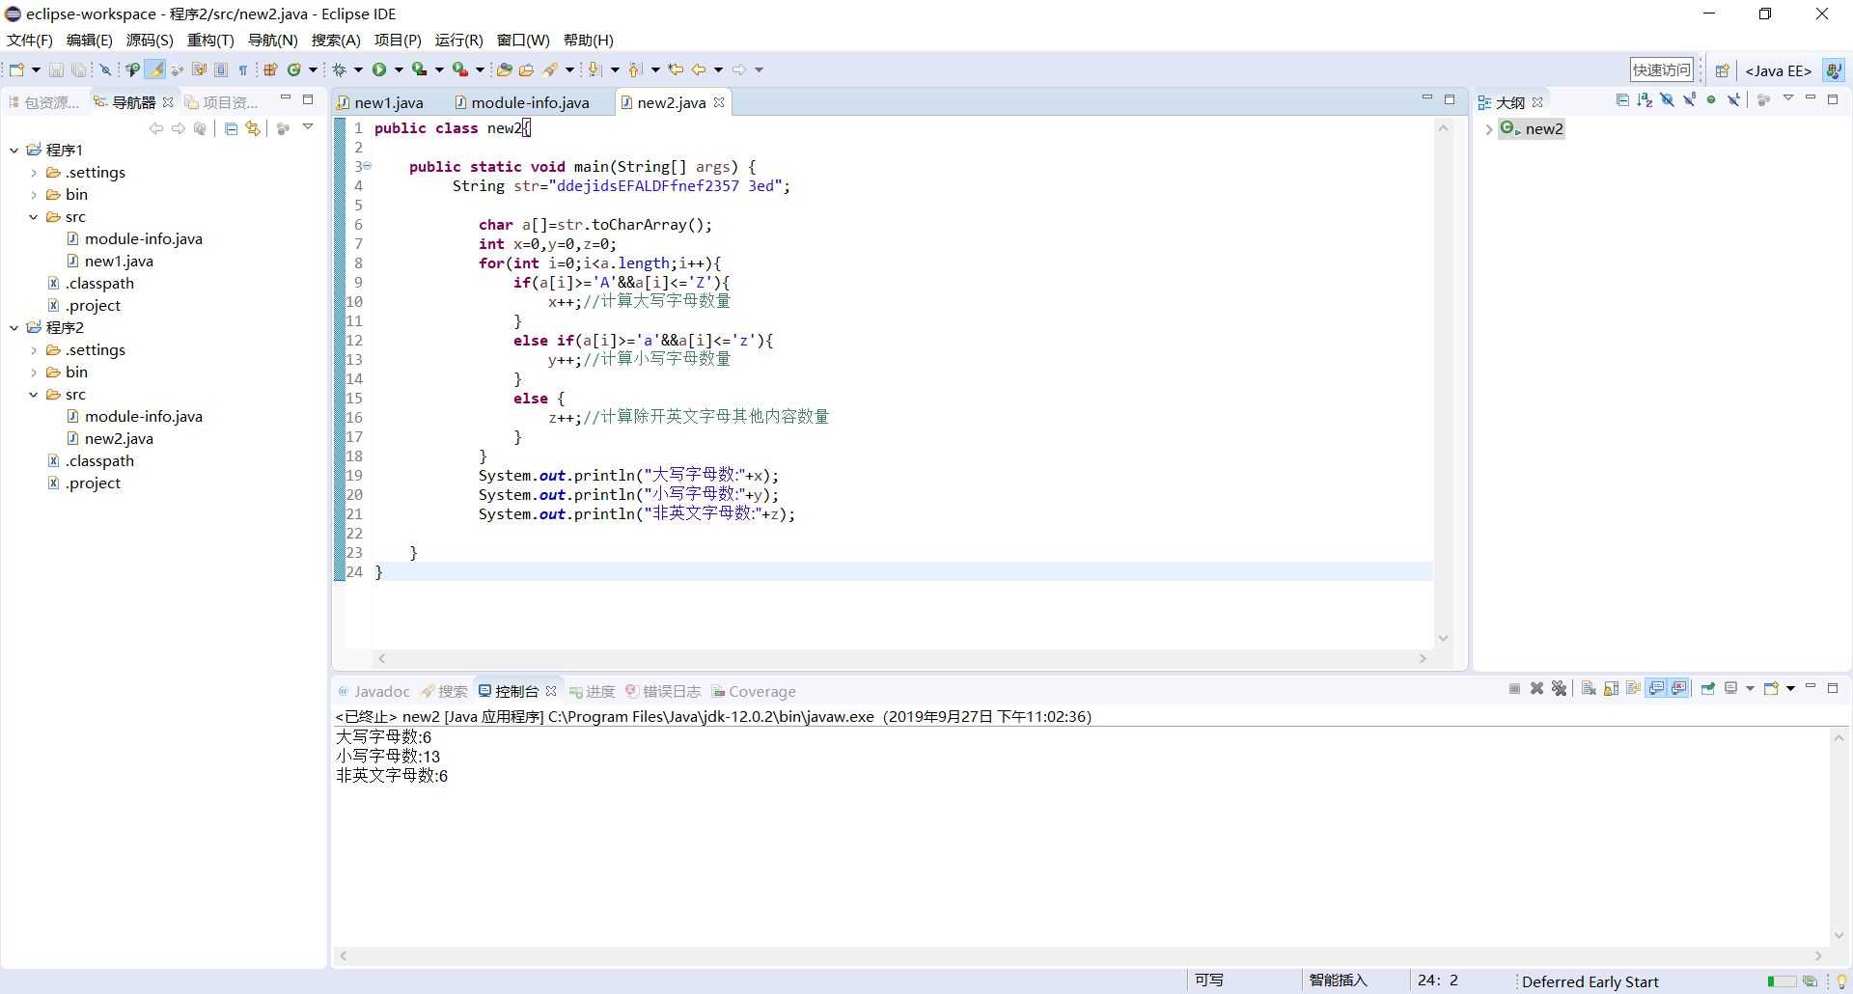Viewport: 1853px width, 994px height.
Task: Click the Show Whitespace Characters pilcrow icon
Action: pyautogui.click(x=243, y=69)
